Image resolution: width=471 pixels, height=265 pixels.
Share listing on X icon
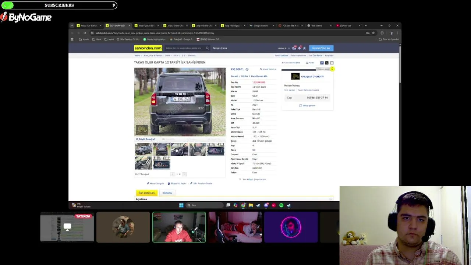[x=327, y=63]
